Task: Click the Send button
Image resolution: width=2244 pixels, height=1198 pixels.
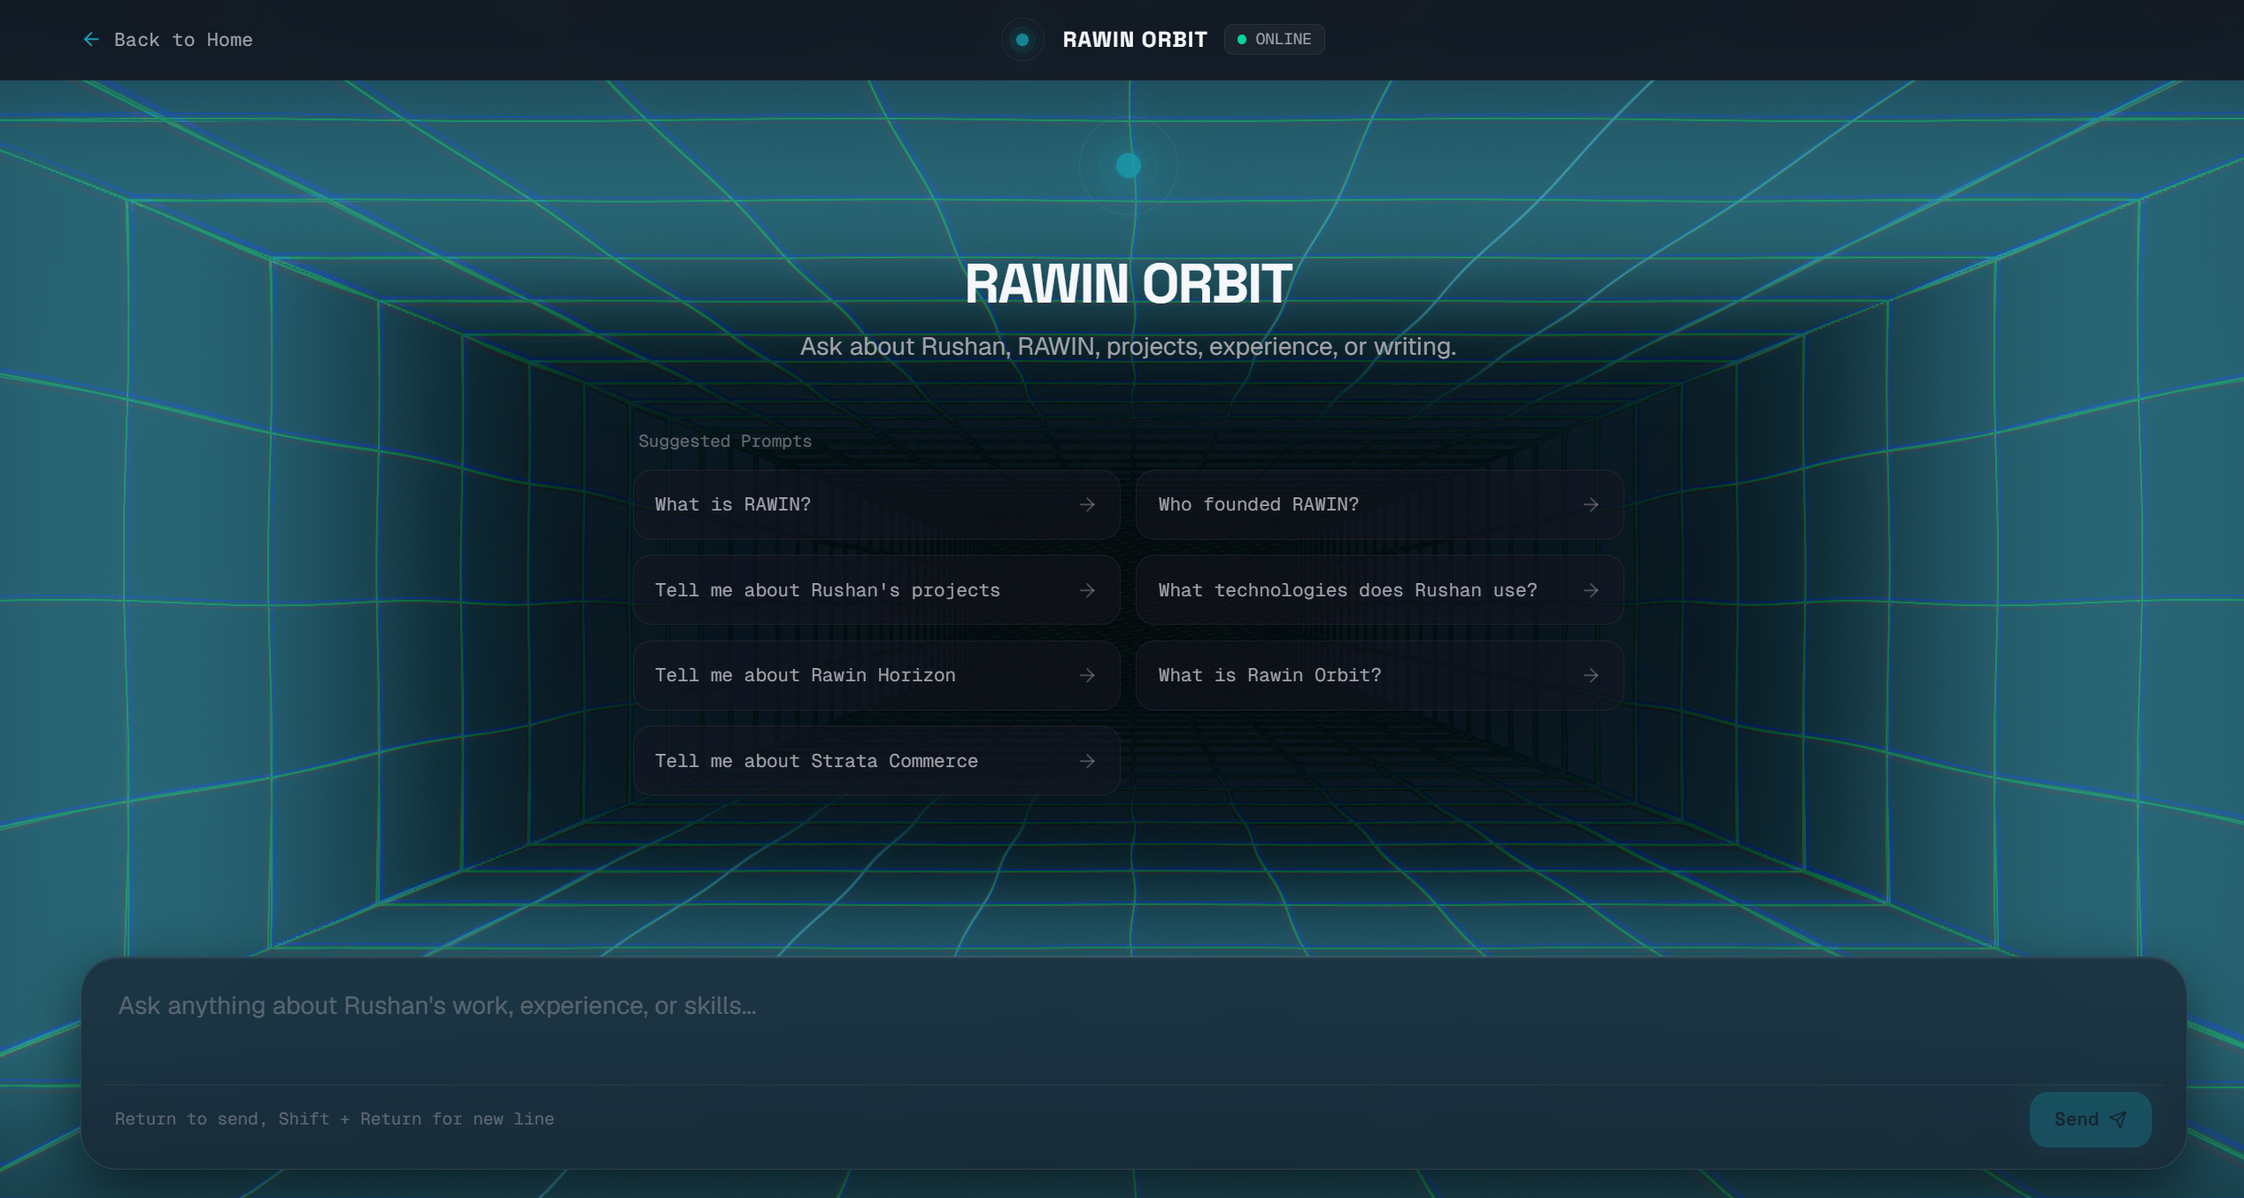Action: tap(2090, 1119)
